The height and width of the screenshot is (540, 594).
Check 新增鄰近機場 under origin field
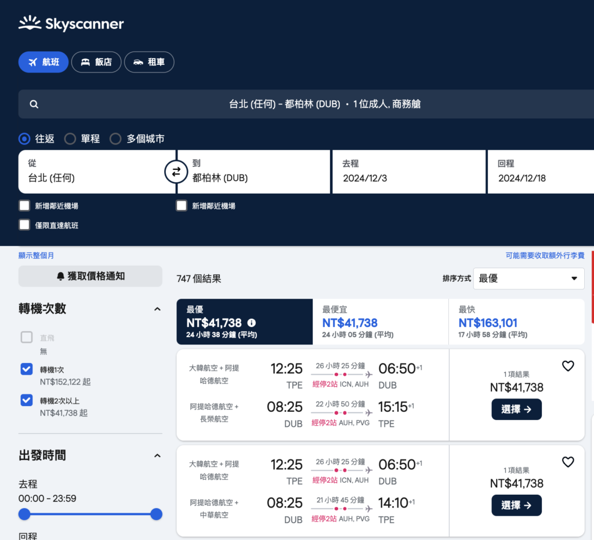click(24, 206)
